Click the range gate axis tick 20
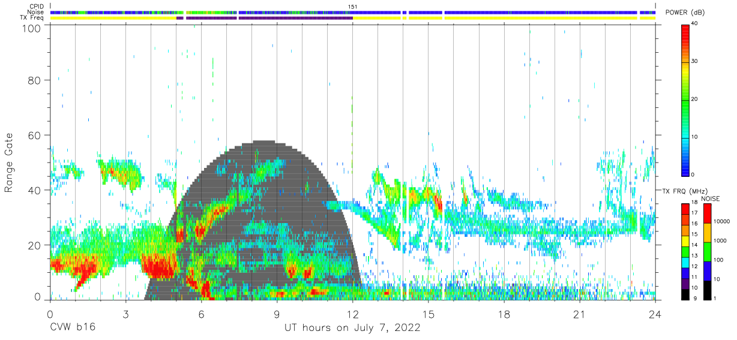737x340 pixels. pyautogui.click(x=35, y=245)
